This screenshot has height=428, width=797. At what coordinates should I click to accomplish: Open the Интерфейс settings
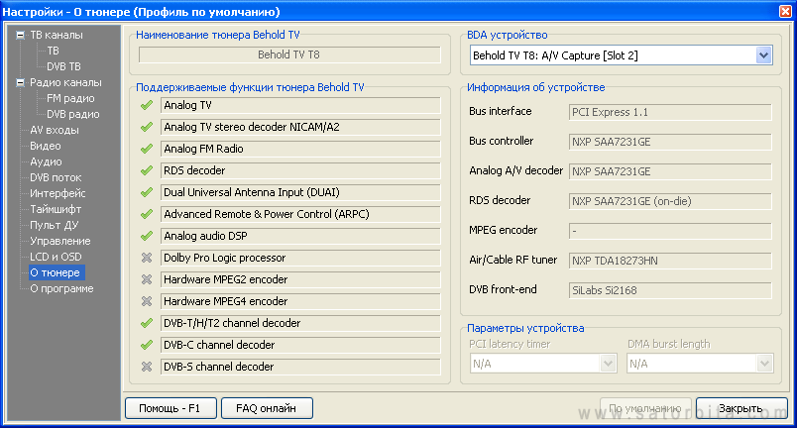click(x=57, y=193)
